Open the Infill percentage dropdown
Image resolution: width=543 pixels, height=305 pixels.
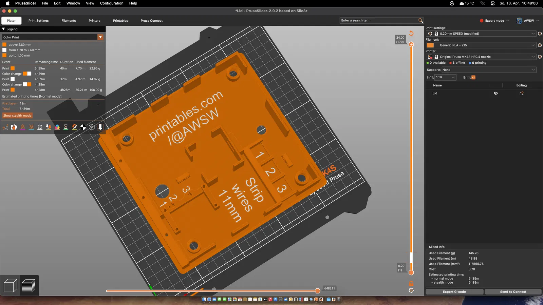pyautogui.click(x=446, y=78)
